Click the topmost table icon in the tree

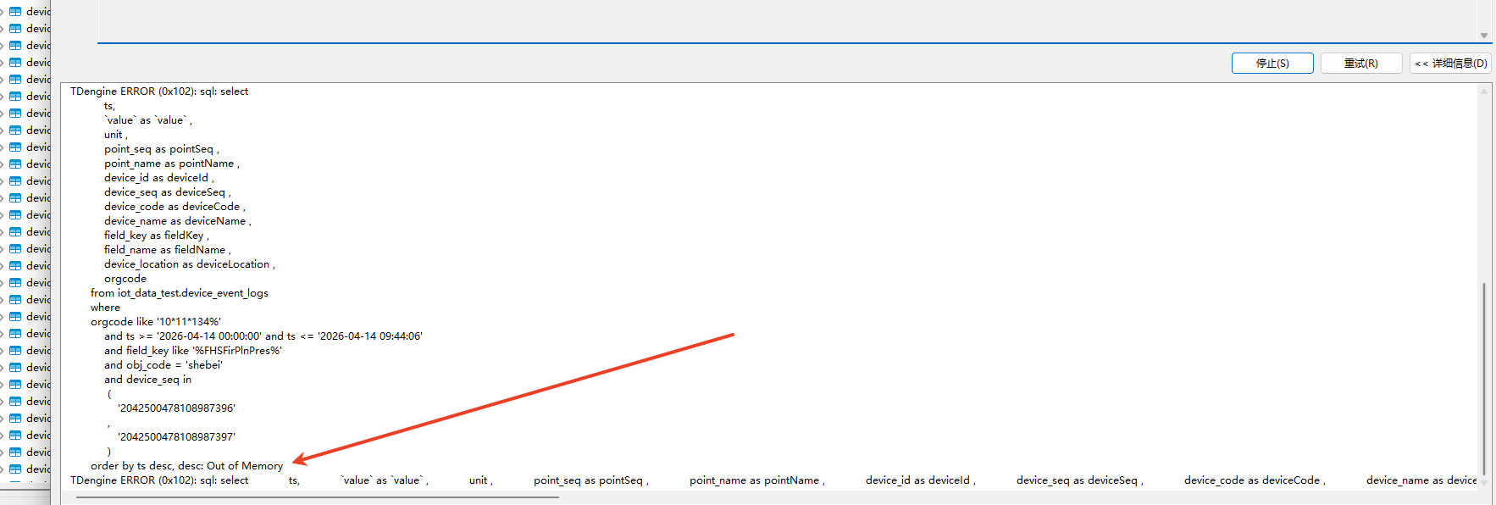(x=15, y=12)
